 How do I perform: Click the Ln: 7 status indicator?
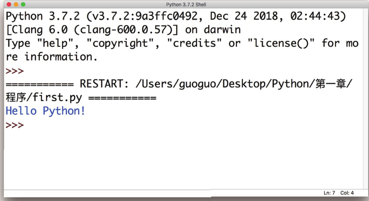pyautogui.click(x=329, y=193)
